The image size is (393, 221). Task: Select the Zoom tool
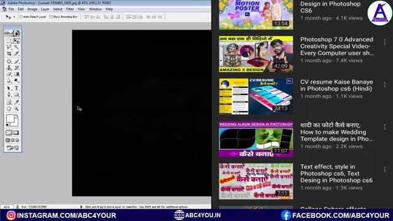(x=17, y=109)
